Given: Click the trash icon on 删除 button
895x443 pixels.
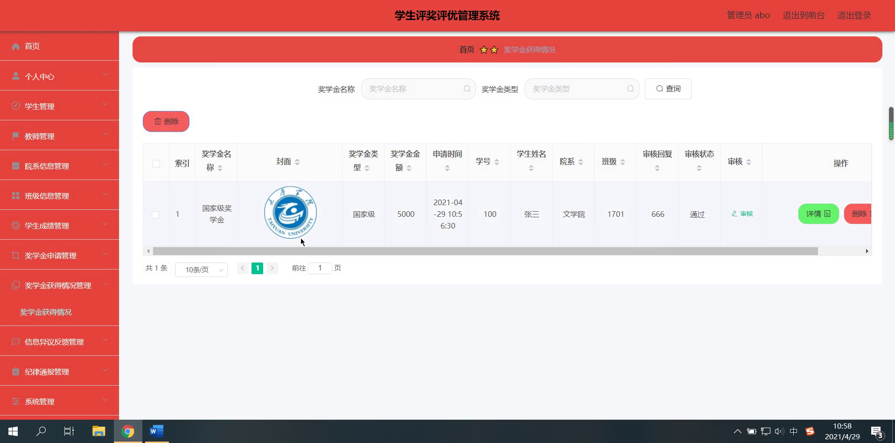Looking at the screenshot, I should tap(158, 121).
